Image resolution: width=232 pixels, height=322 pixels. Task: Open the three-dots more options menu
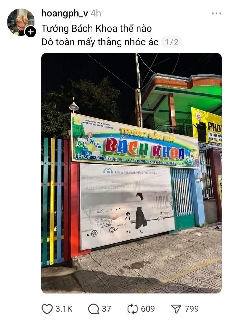[217, 13]
